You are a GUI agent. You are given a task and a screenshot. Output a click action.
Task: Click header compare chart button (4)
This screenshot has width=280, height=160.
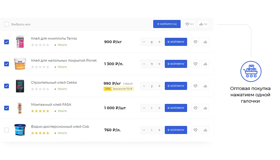pyautogui.click(x=203, y=24)
